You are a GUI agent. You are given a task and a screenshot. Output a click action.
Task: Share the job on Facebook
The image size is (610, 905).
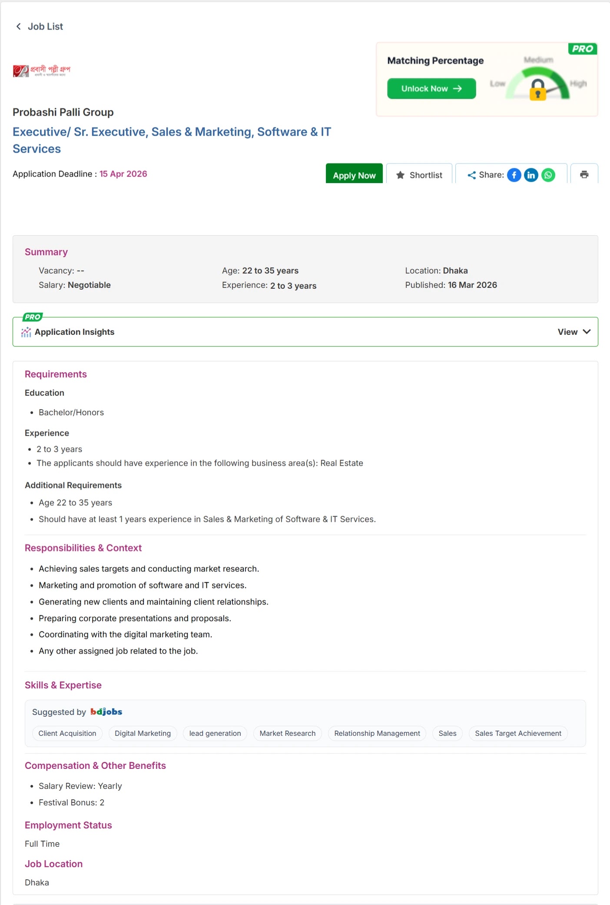pos(514,175)
